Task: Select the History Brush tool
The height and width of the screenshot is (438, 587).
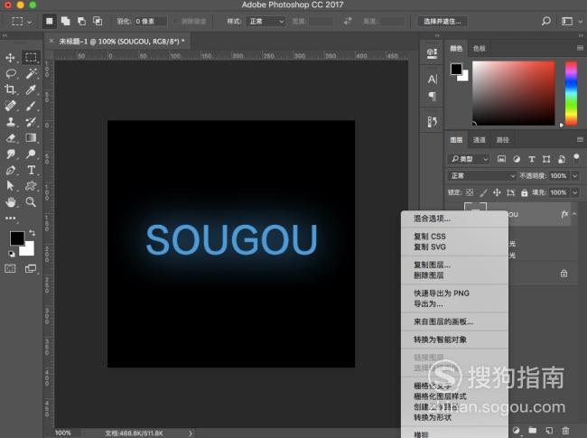Action: pos(31,122)
